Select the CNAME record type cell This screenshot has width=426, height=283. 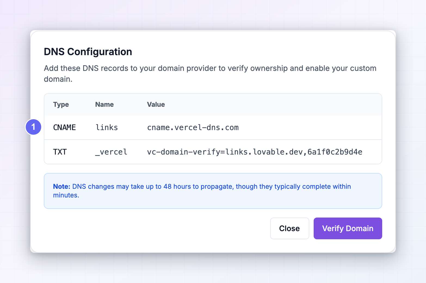64,127
